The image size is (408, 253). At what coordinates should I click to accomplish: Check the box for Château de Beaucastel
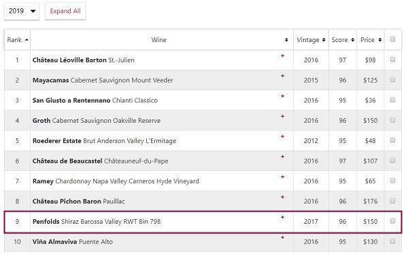pyautogui.click(x=392, y=160)
